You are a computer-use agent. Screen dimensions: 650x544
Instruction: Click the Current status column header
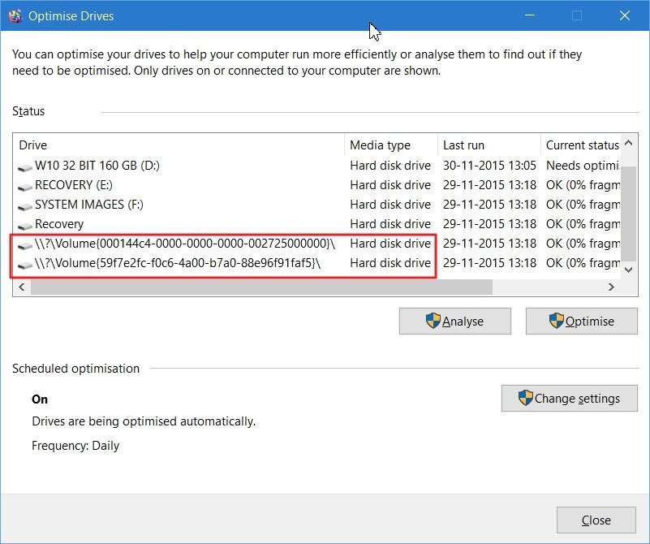click(581, 145)
